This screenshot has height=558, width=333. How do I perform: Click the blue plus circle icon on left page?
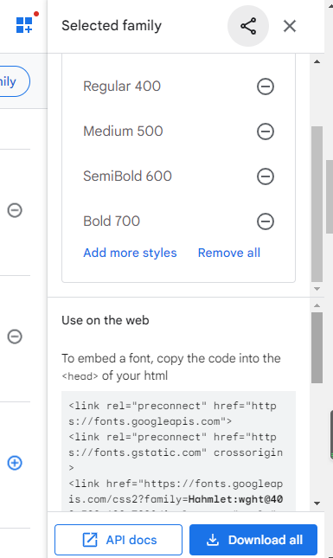point(15,463)
